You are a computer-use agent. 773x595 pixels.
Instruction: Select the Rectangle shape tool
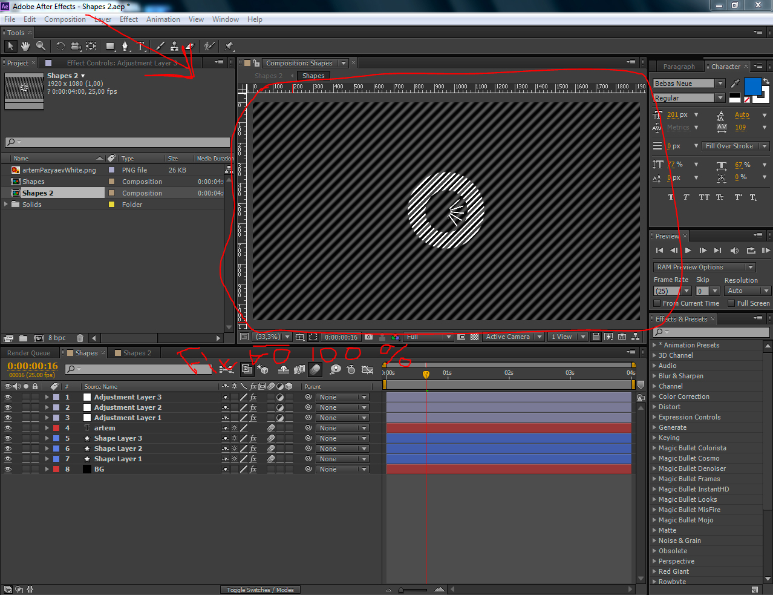click(x=111, y=46)
